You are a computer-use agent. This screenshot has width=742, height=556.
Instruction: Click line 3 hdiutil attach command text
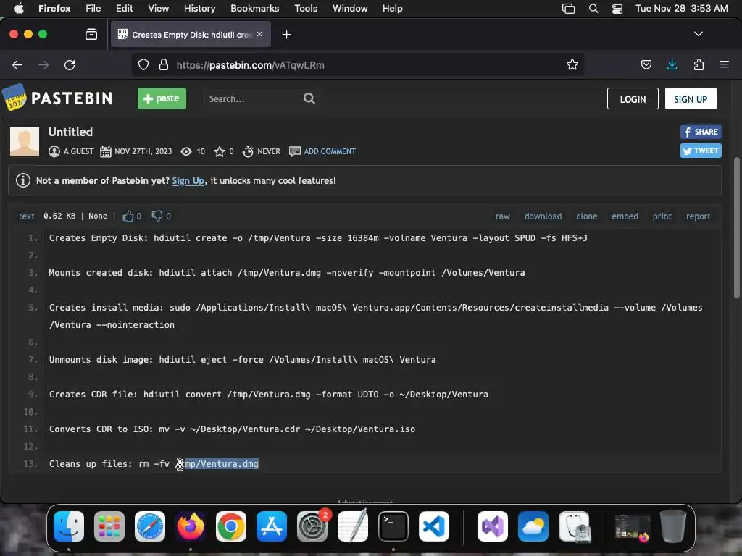pos(342,273)
